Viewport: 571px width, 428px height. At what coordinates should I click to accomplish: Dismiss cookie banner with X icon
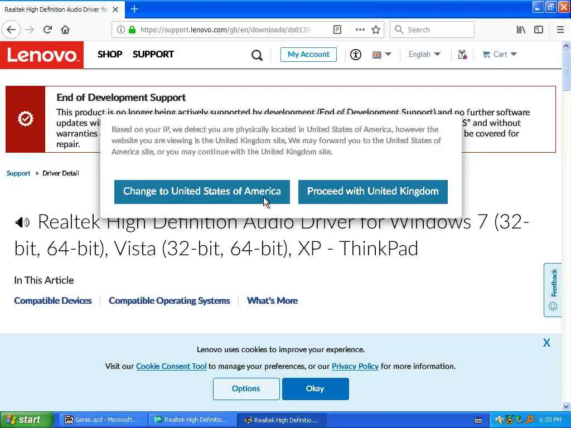pos(546,343)
